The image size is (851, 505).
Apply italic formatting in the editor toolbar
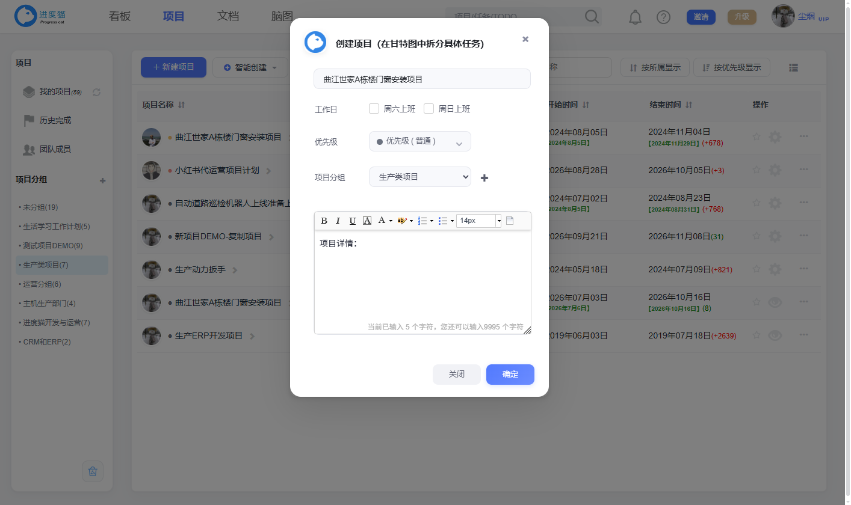[338, 221]
